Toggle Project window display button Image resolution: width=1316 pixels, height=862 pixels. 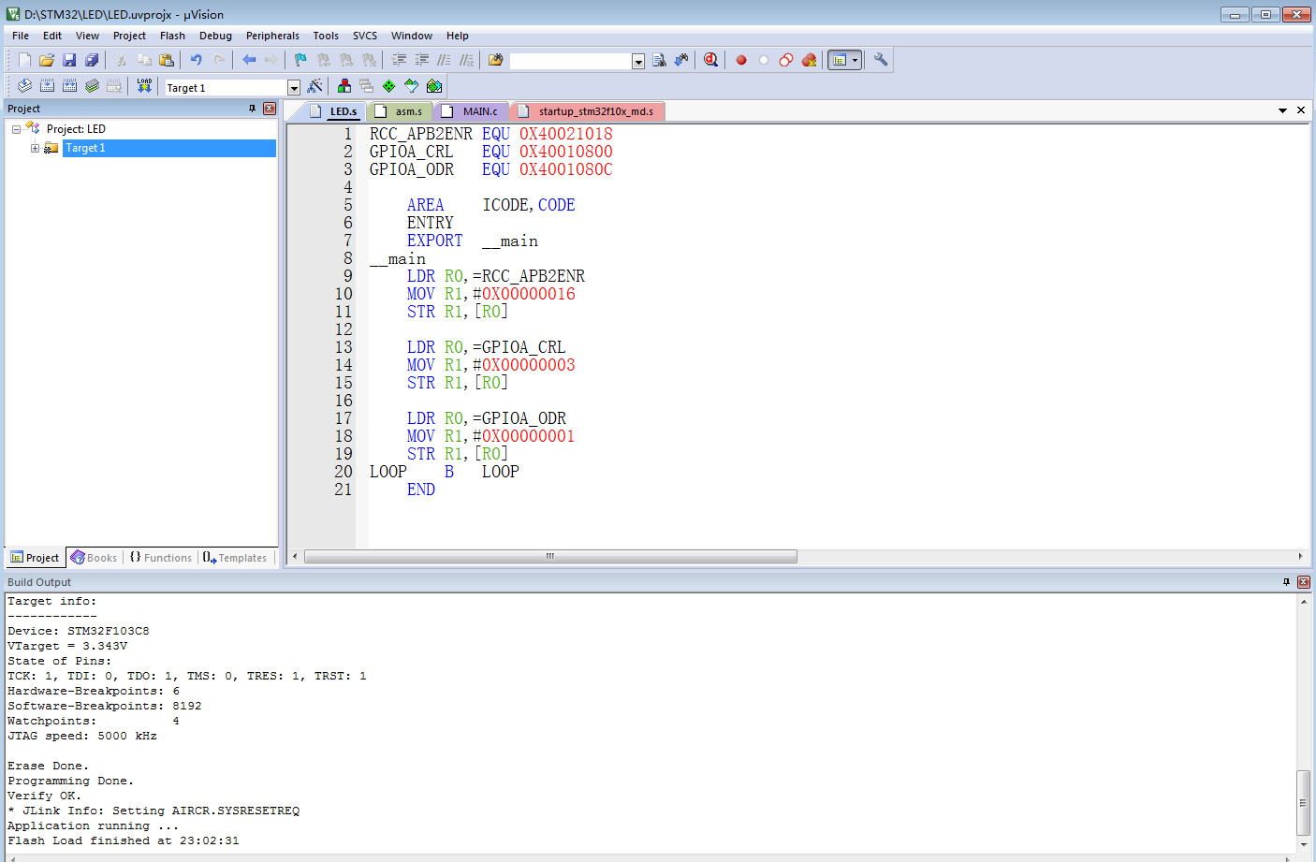click(840, 60)
